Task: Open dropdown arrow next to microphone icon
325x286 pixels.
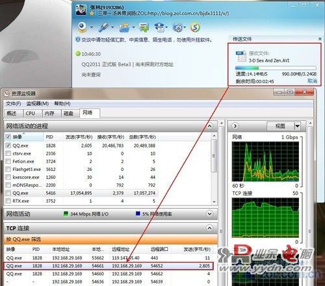Action: point(112,27)
